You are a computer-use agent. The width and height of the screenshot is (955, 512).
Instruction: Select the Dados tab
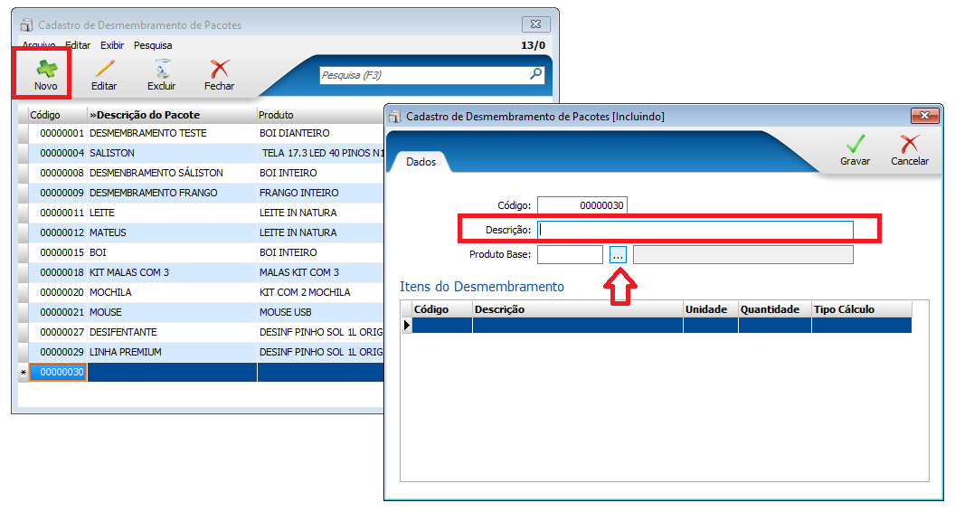pos(421,162)
